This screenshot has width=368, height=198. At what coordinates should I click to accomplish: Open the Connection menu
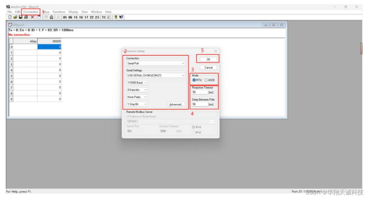[x=31, y=12]
